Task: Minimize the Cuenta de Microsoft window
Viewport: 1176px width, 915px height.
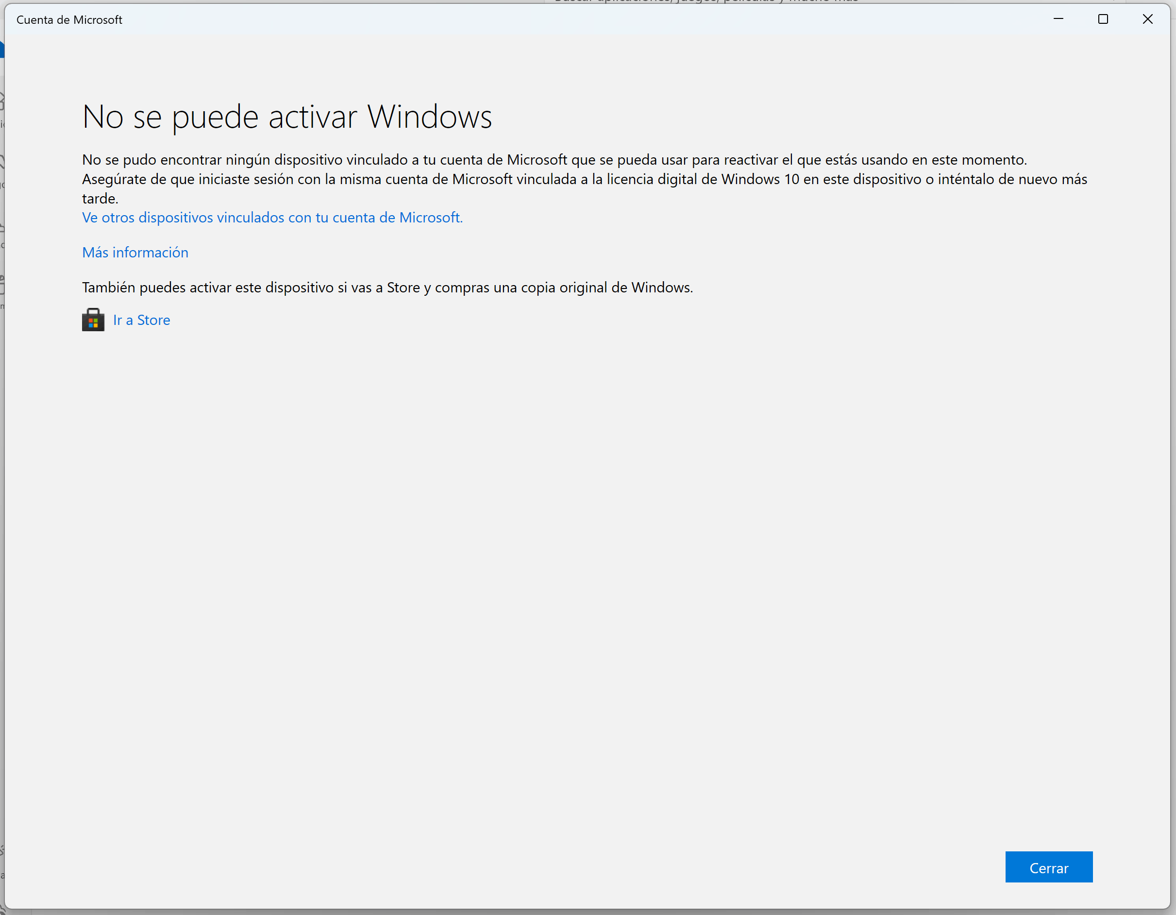Action: click(x=1058, y=19)
